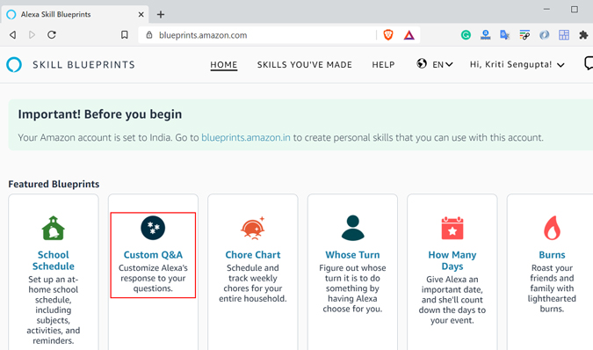Viewport: 593px width, 350px height.
Task: Click the padlock site security icon
Action: tap(149, 35)
